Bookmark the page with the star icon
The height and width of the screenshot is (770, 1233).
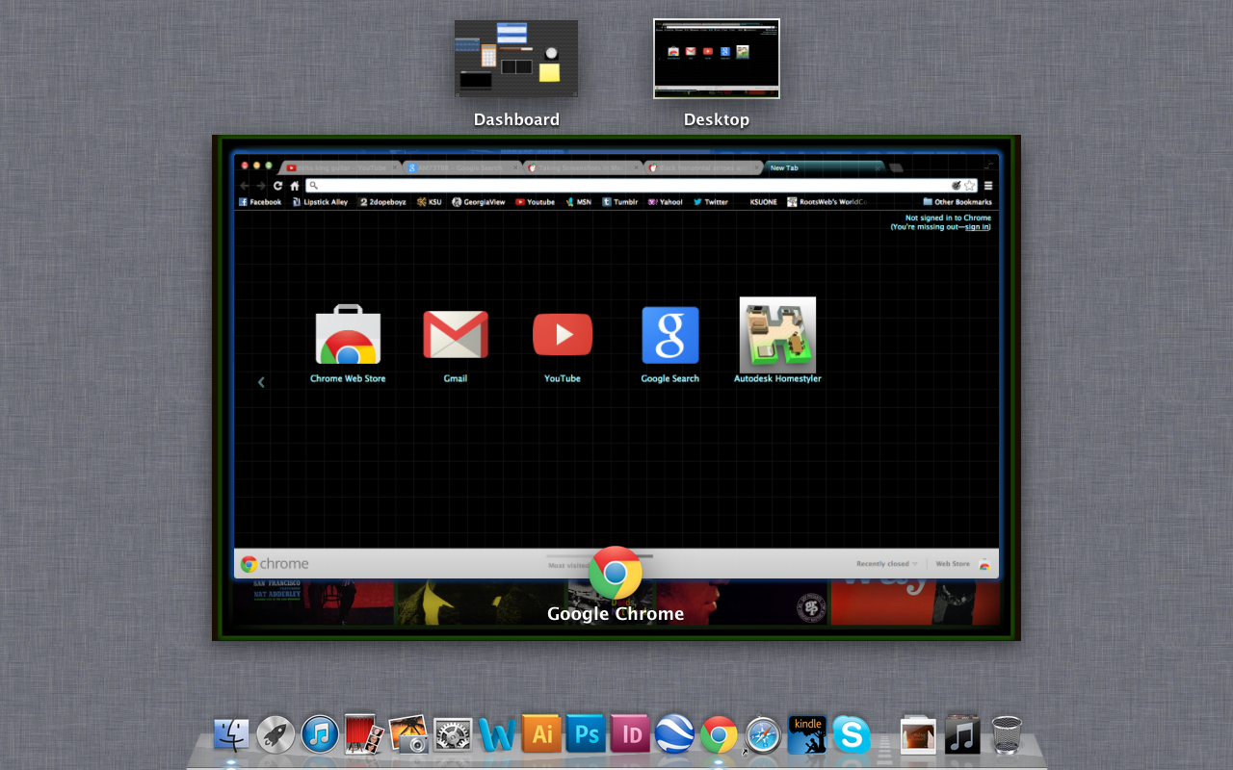coord(970,186)
